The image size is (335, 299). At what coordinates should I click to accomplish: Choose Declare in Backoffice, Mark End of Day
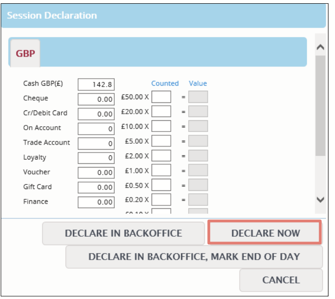click(194, 256)
